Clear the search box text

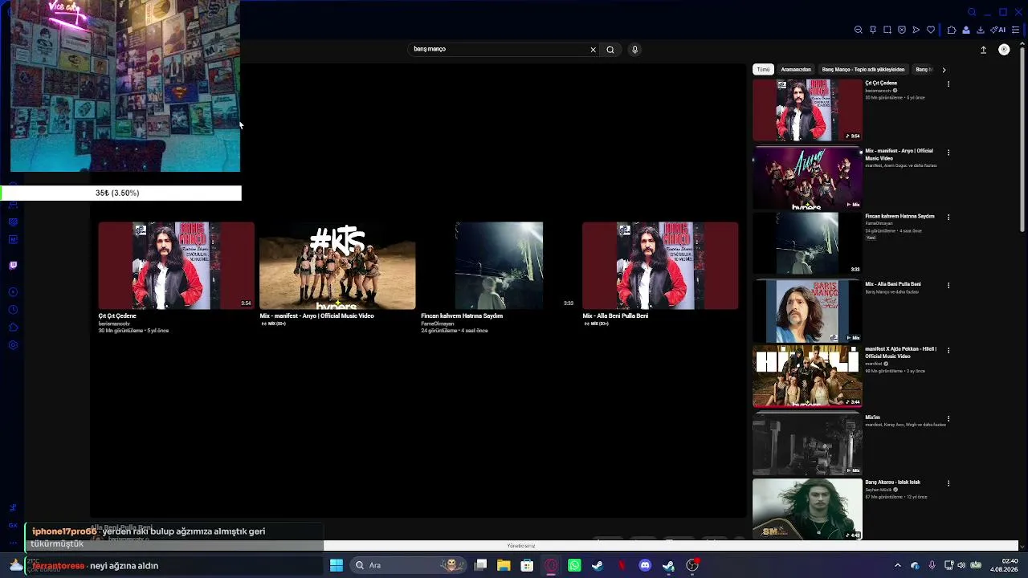click(594, 50)
